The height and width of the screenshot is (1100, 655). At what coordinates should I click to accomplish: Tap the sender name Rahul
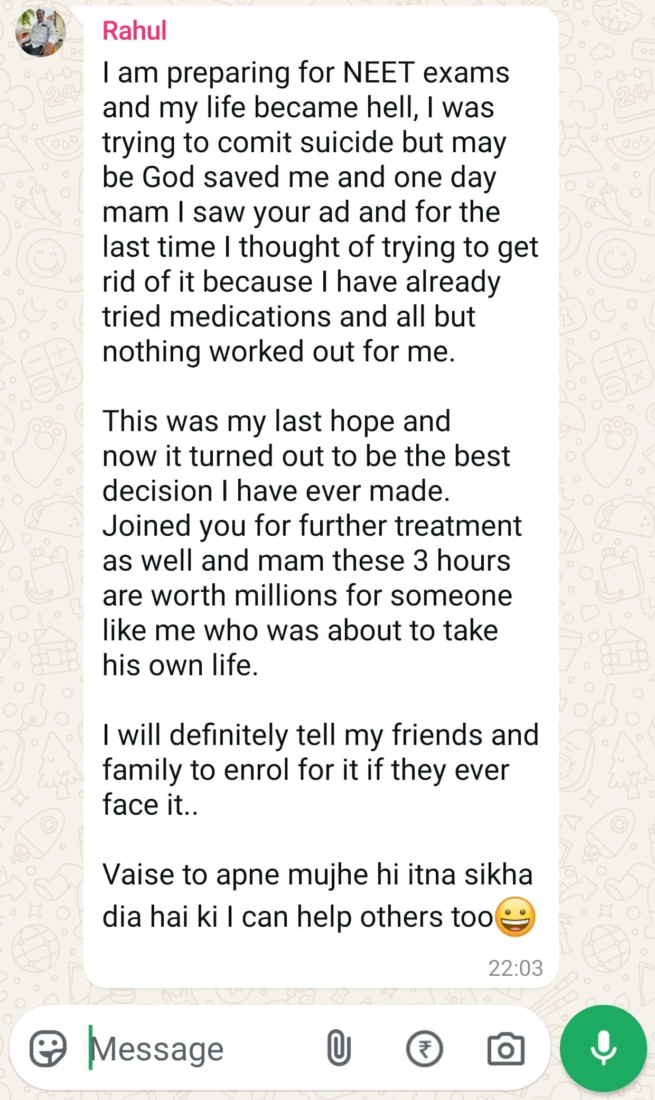(x=135, y=31)
